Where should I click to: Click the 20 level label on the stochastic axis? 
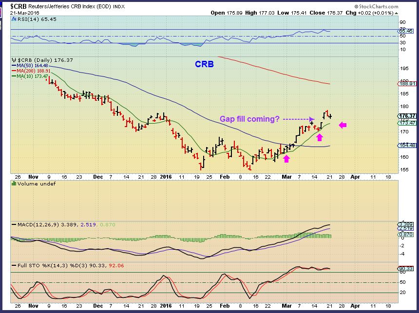403,293
